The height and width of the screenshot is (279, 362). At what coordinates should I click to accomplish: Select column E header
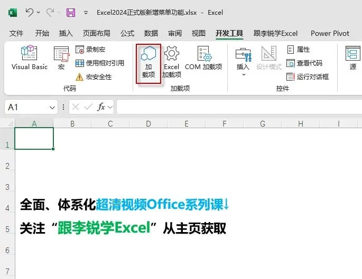pos(187,124)
